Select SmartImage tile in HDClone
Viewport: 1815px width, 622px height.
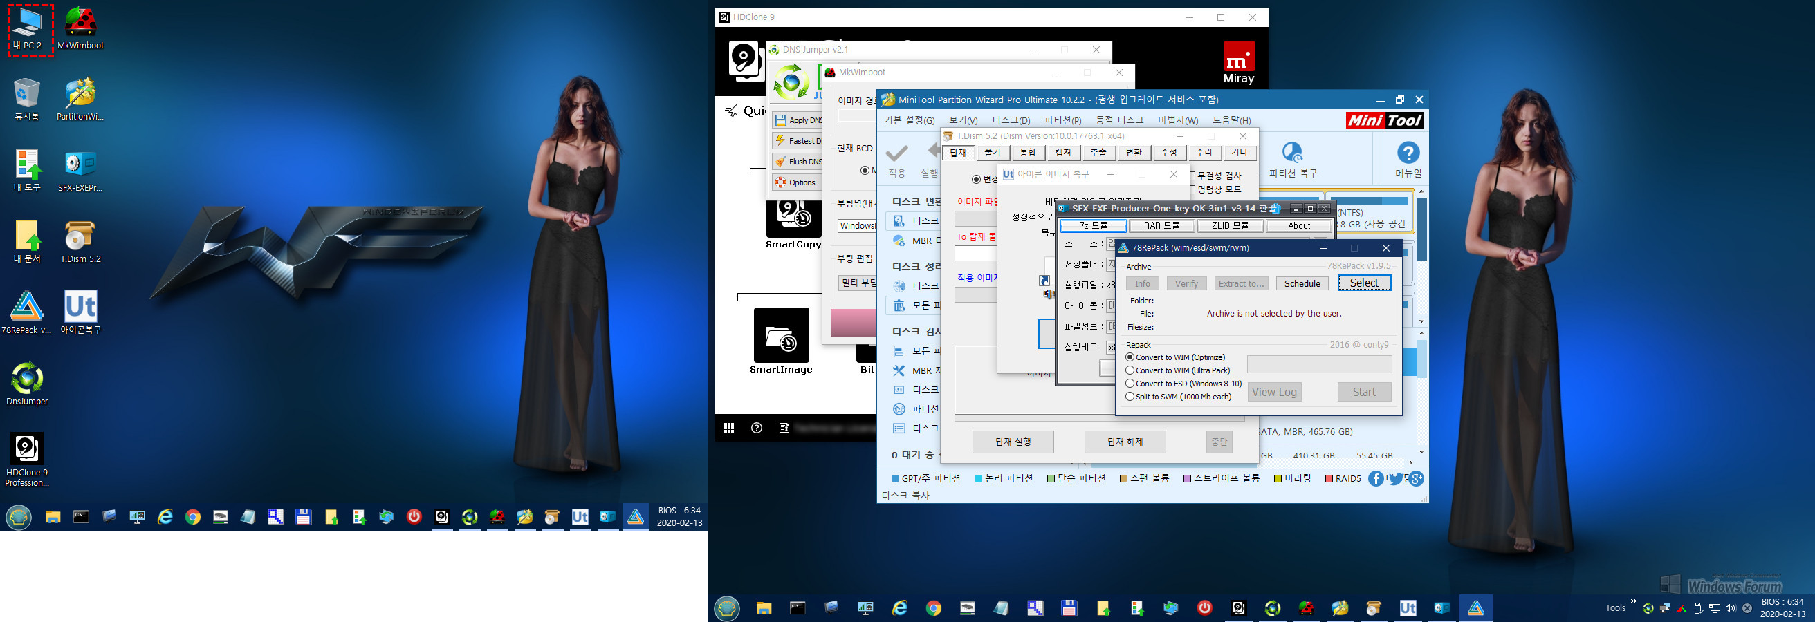click(781, 341)
